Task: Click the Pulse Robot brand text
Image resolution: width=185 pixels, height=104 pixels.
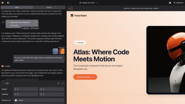Action: click(x=80, y=16)
